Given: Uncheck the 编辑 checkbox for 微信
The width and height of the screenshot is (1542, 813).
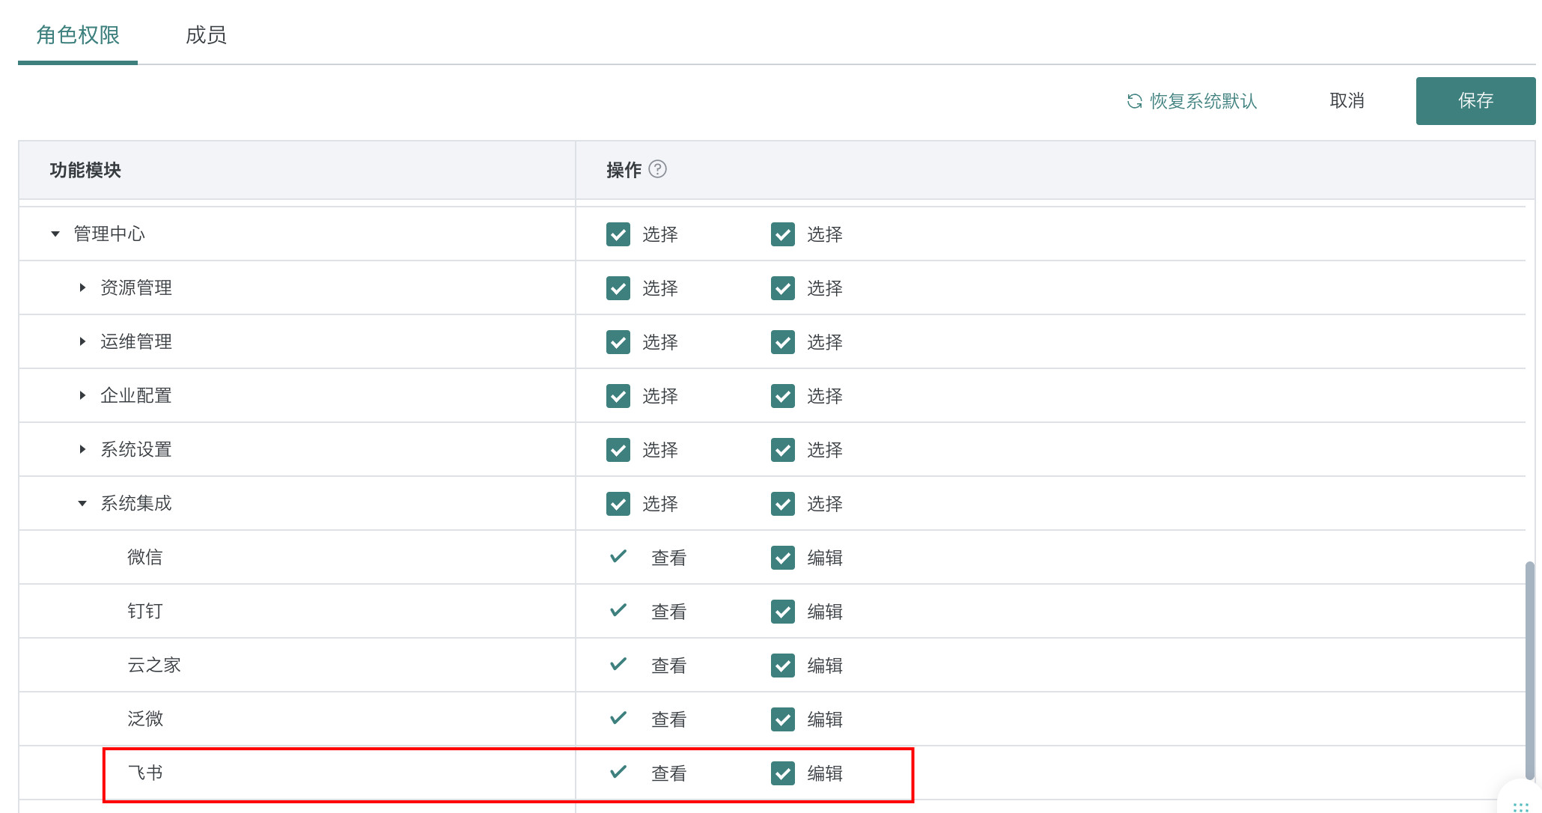Looking at the screenshot, I should pyautogui.click(x=782, y=557).
